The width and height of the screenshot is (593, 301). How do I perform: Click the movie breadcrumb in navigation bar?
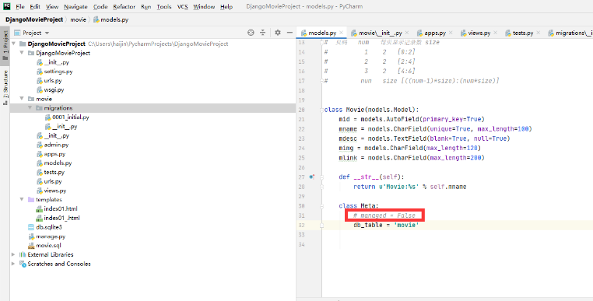[79, 19]
